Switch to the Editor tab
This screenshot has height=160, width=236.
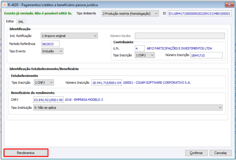(x=10, y=21)
